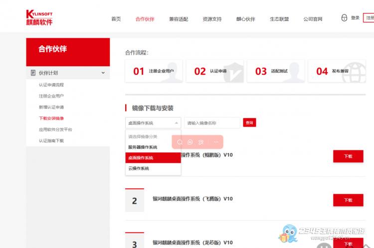The width and height of the screenshot is (374, 248).
Task: Click the search icon in floating toolbar
Action: pyautogui.click(x=180, y=142)
